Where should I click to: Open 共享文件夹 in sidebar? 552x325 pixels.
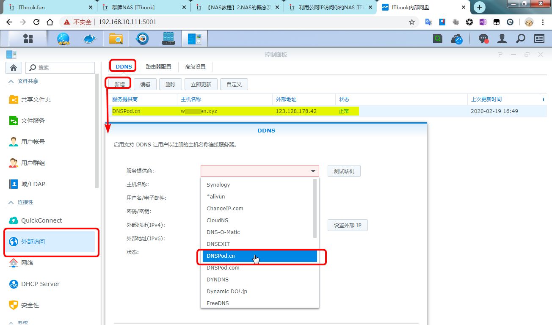(50, 99)
